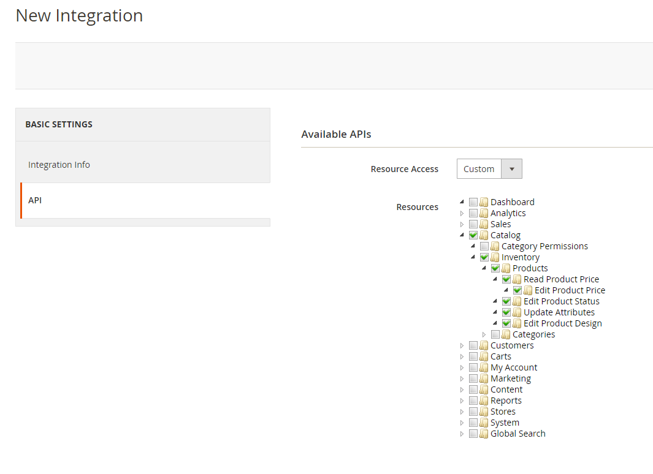Select the API tab
The height and width of the screenshot is (474, 653).
pyautogui.click(x=35, y=200)
